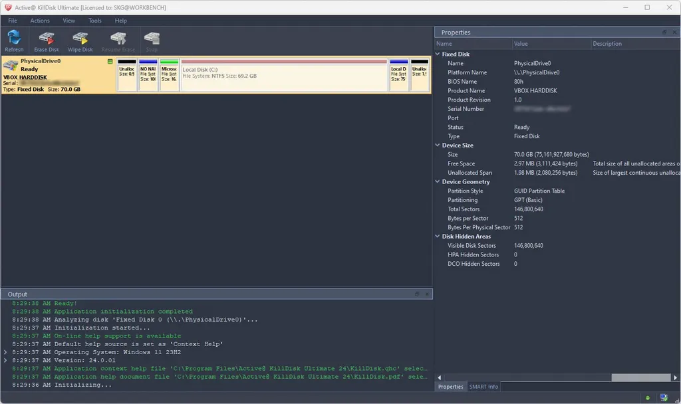Select the Local Disk D partition block
Image resolution: width=681 pixels, height=404 pixels.
coord(399,75)
